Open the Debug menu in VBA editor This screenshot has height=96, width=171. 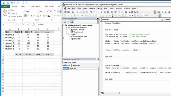(x=99, y=8)
